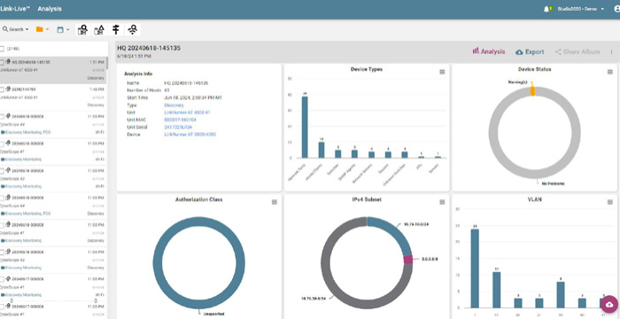This screenshot has width=620, height=319.
Task: Click the VLAN 1 bar in VLAN chart
Action: click(475, 268)
